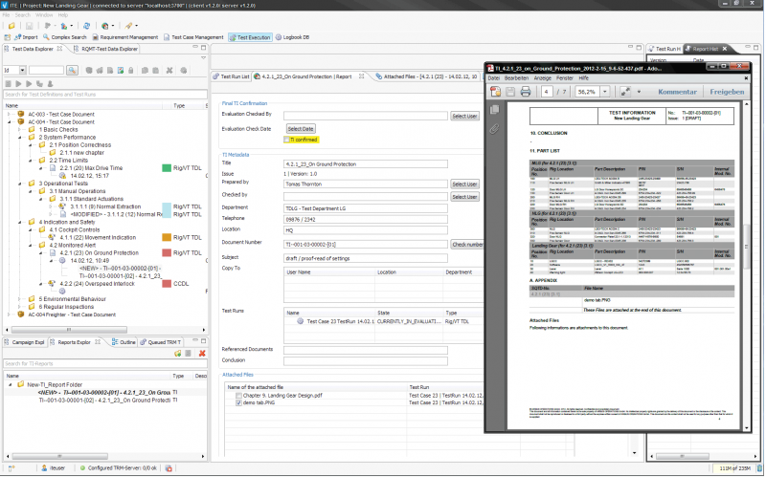Click the red status swatch beside On Ground Protection
Screen dimensions: 766x477
click(167, 252)
